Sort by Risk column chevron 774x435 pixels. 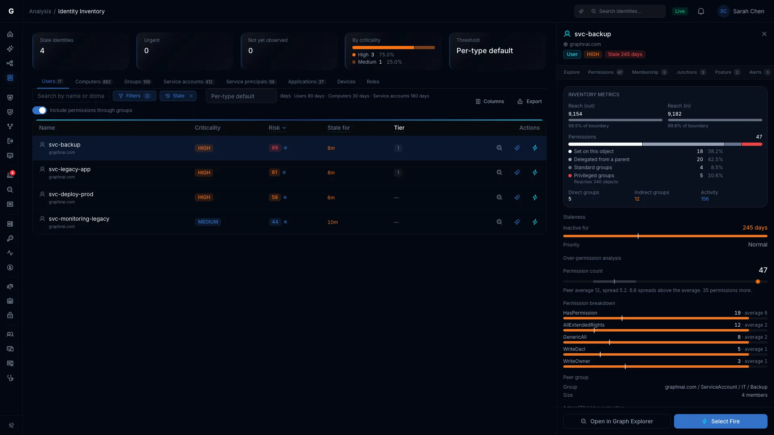tap(284, 128)
